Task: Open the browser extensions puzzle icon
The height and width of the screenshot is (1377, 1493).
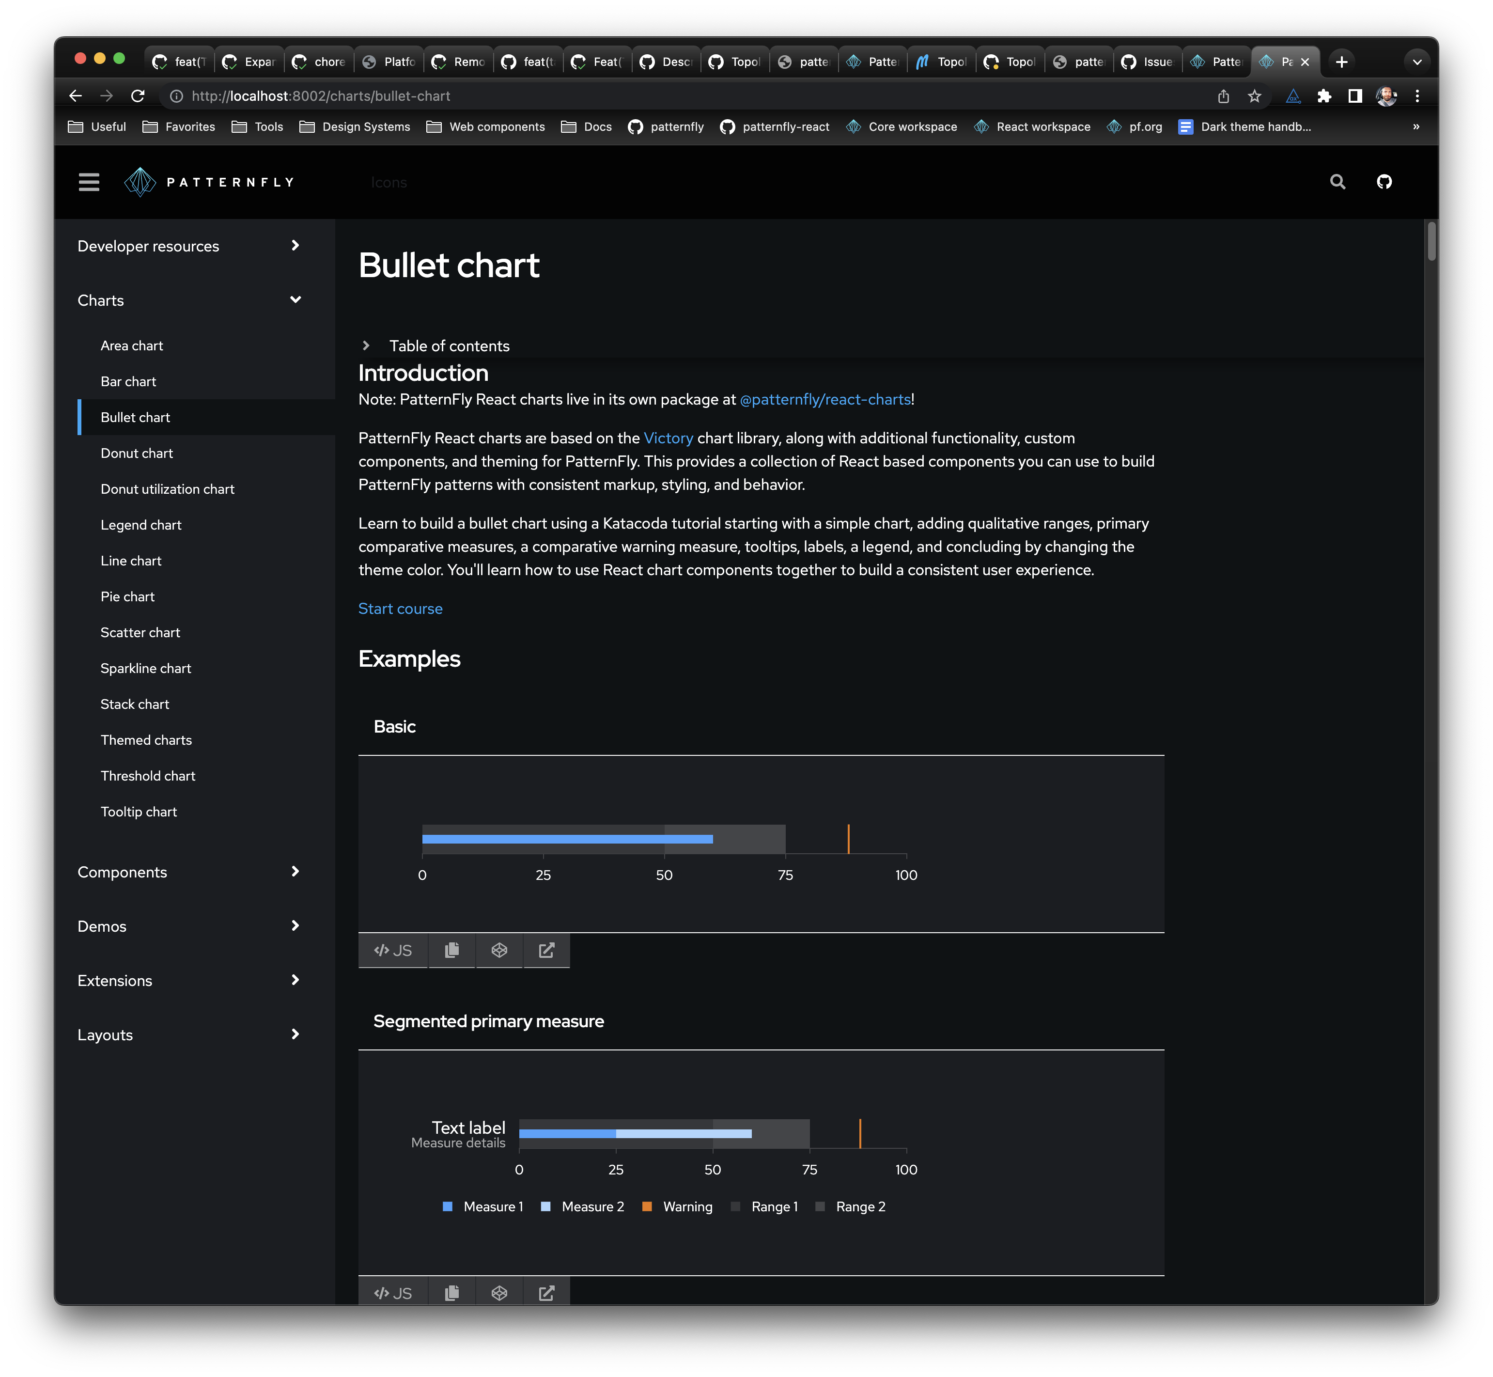Action: pos(1324,96)
